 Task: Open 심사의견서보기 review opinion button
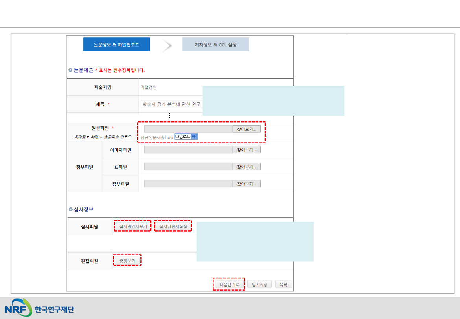(x=133, y=226)
